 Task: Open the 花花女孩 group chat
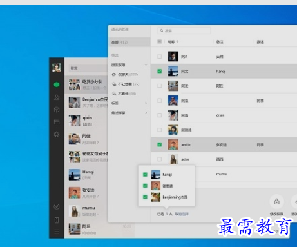(86, 157)
